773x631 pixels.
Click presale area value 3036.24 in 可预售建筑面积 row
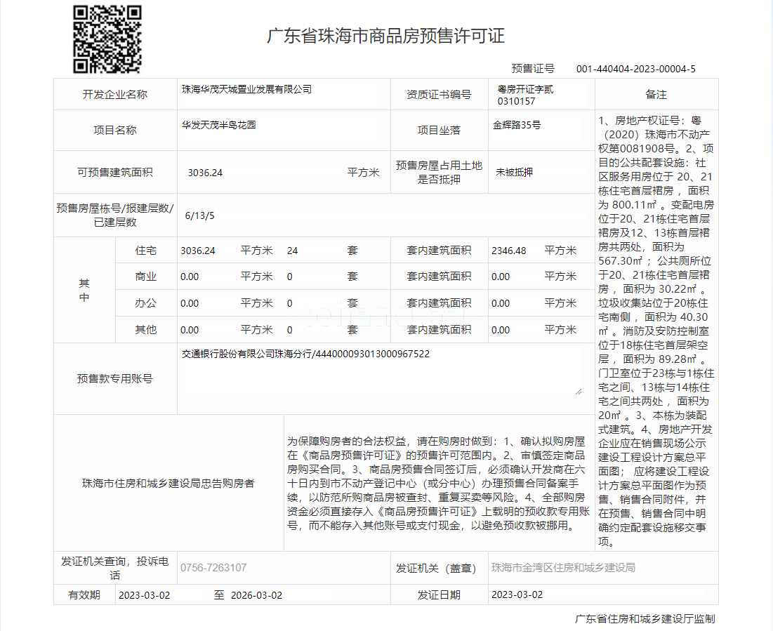click(205, 173)
